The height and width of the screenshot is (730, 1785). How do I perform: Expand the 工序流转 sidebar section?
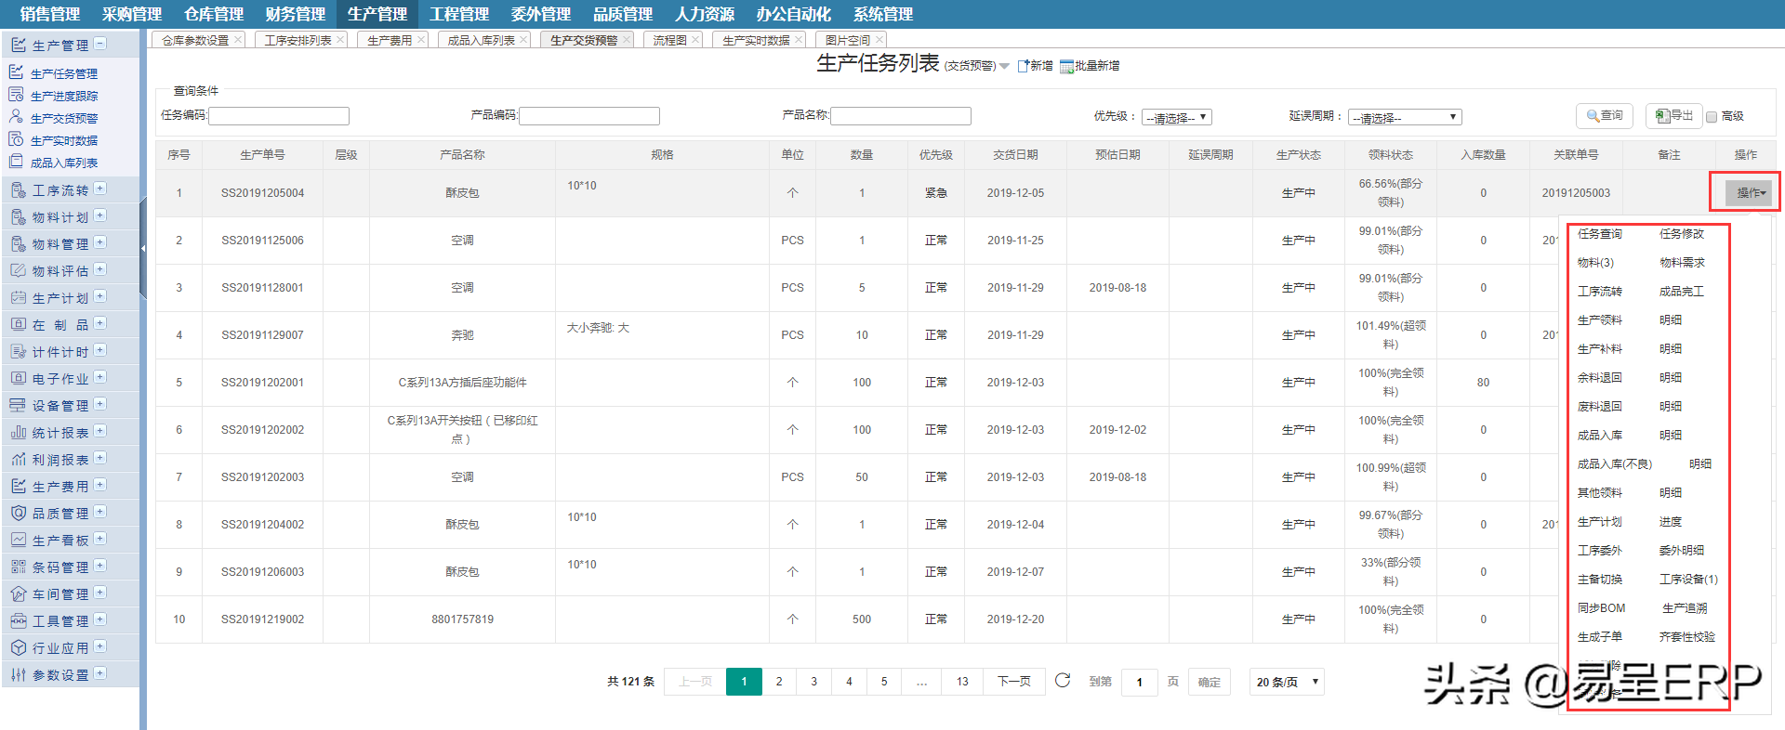point(100,189)
